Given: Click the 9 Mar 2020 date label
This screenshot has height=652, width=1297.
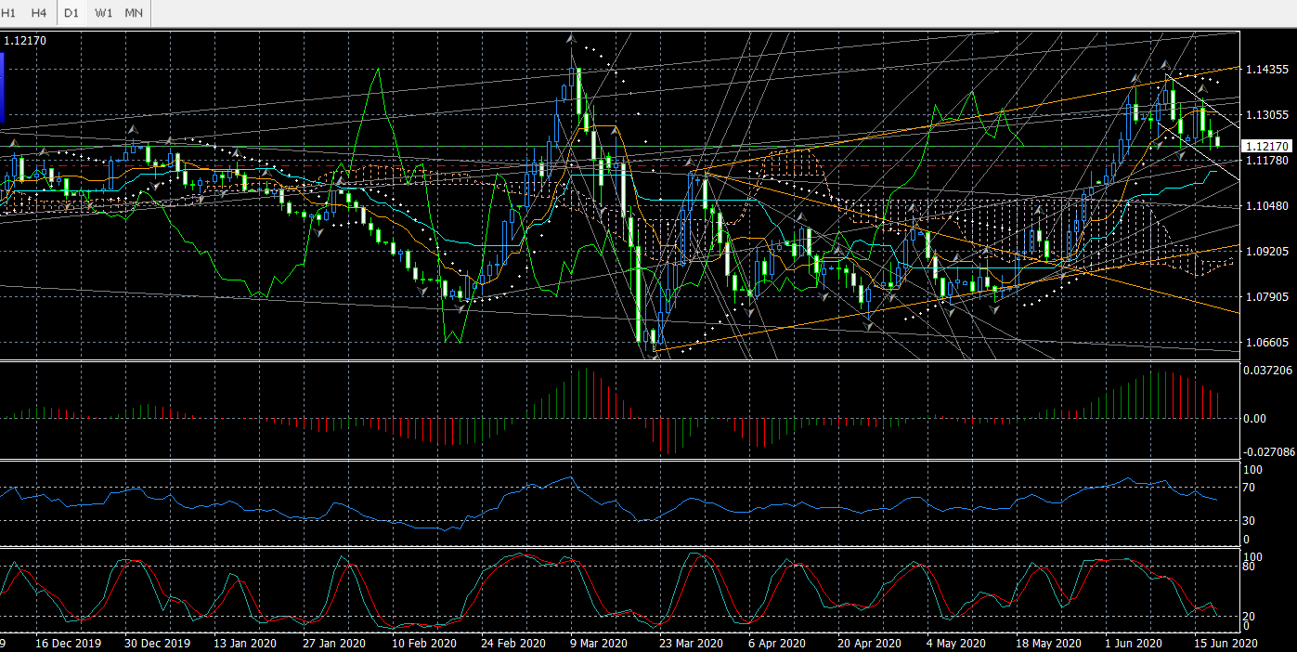Looking at the screenshot, I should pyautogui.click(x=599, y=643).
